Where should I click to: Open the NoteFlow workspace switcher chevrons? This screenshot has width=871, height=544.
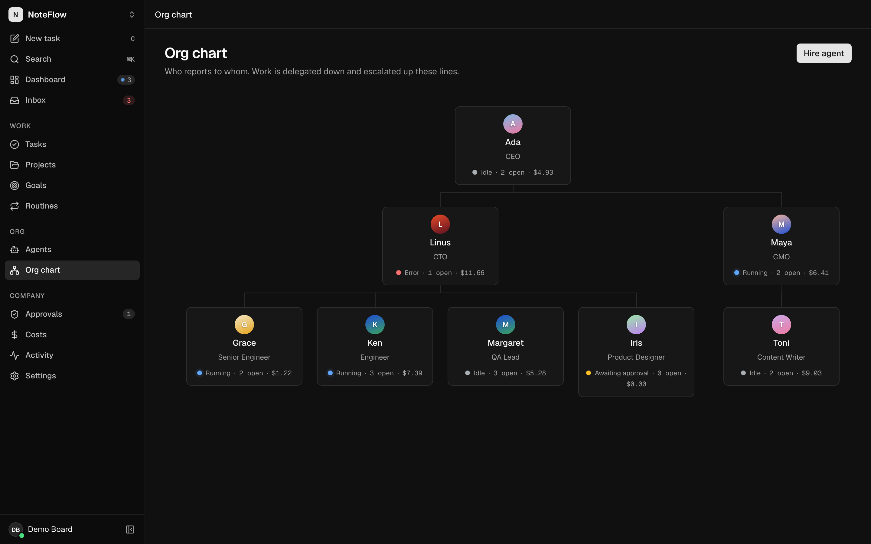coord(132,15)
